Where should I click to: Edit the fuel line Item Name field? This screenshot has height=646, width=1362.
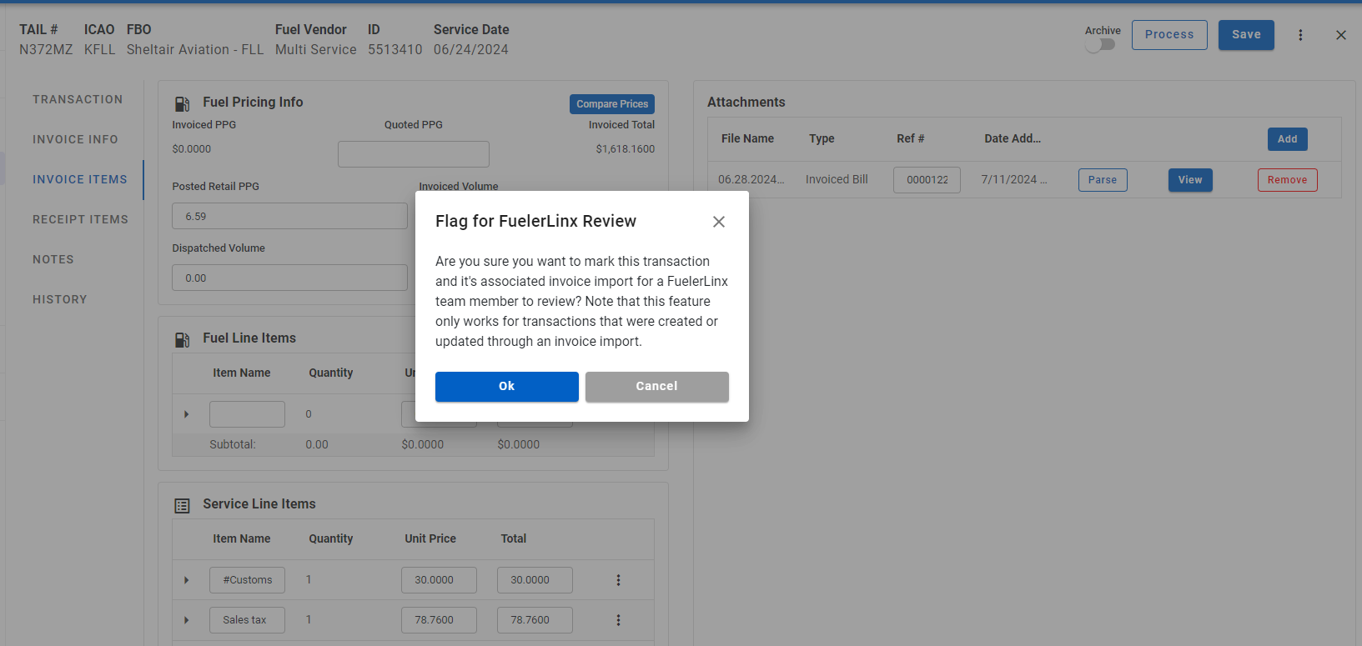(x=247, y=414)
